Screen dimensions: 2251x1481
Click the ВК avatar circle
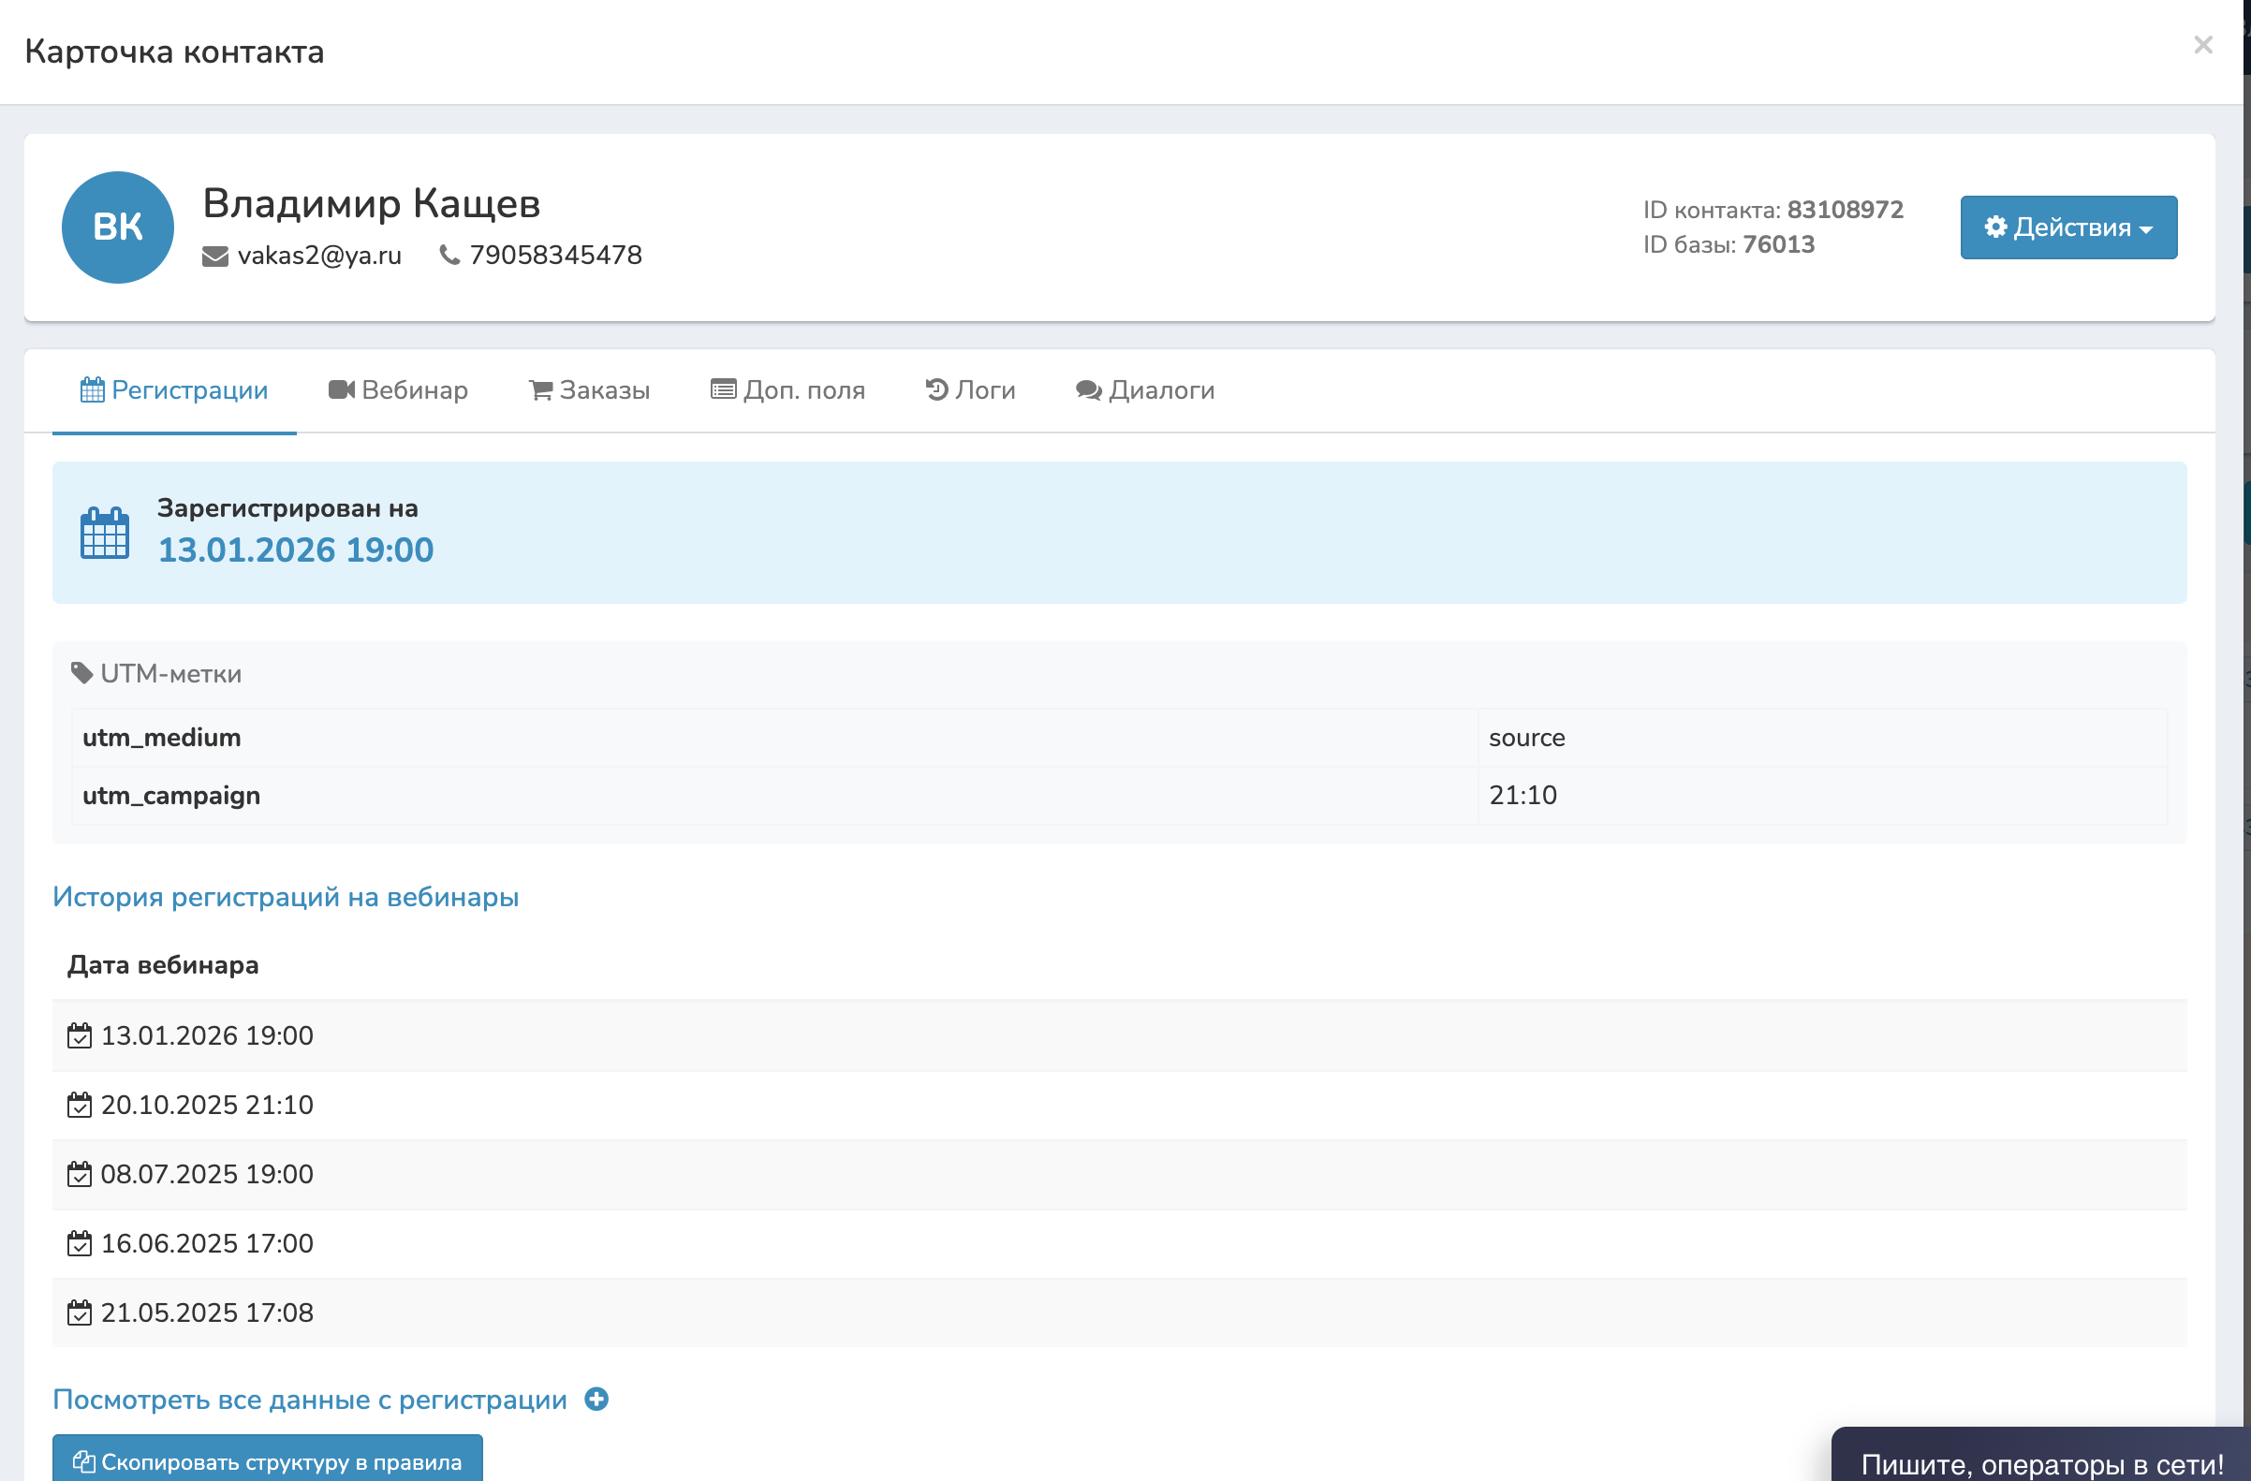click(x=117, y=227)
